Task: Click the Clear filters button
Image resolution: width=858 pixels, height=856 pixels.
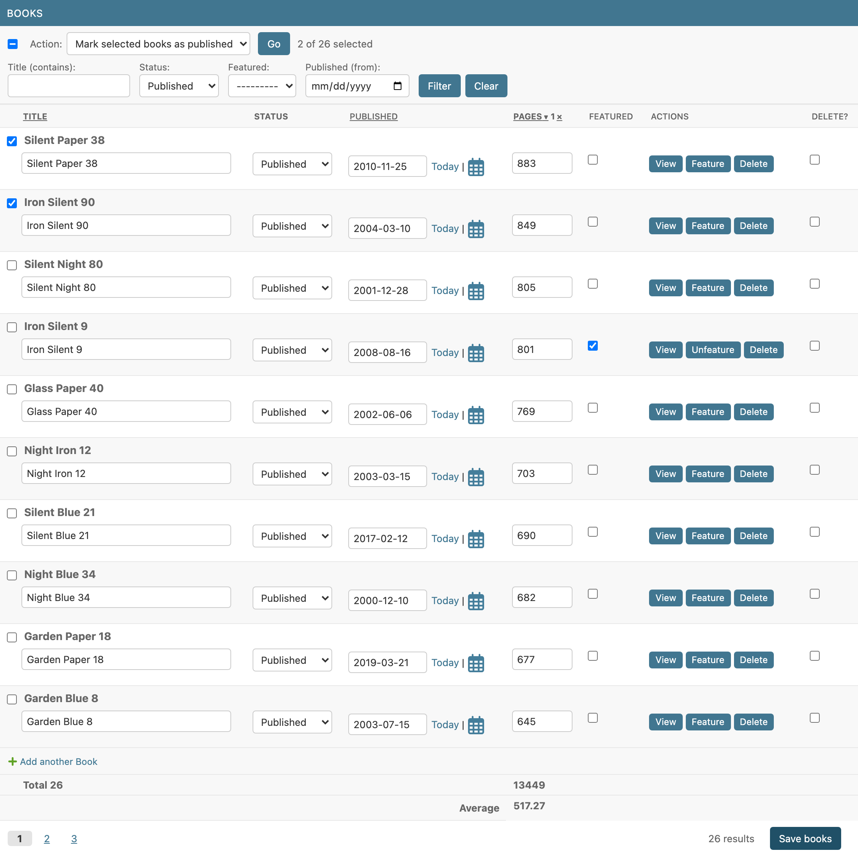Action: click(486, 86)
